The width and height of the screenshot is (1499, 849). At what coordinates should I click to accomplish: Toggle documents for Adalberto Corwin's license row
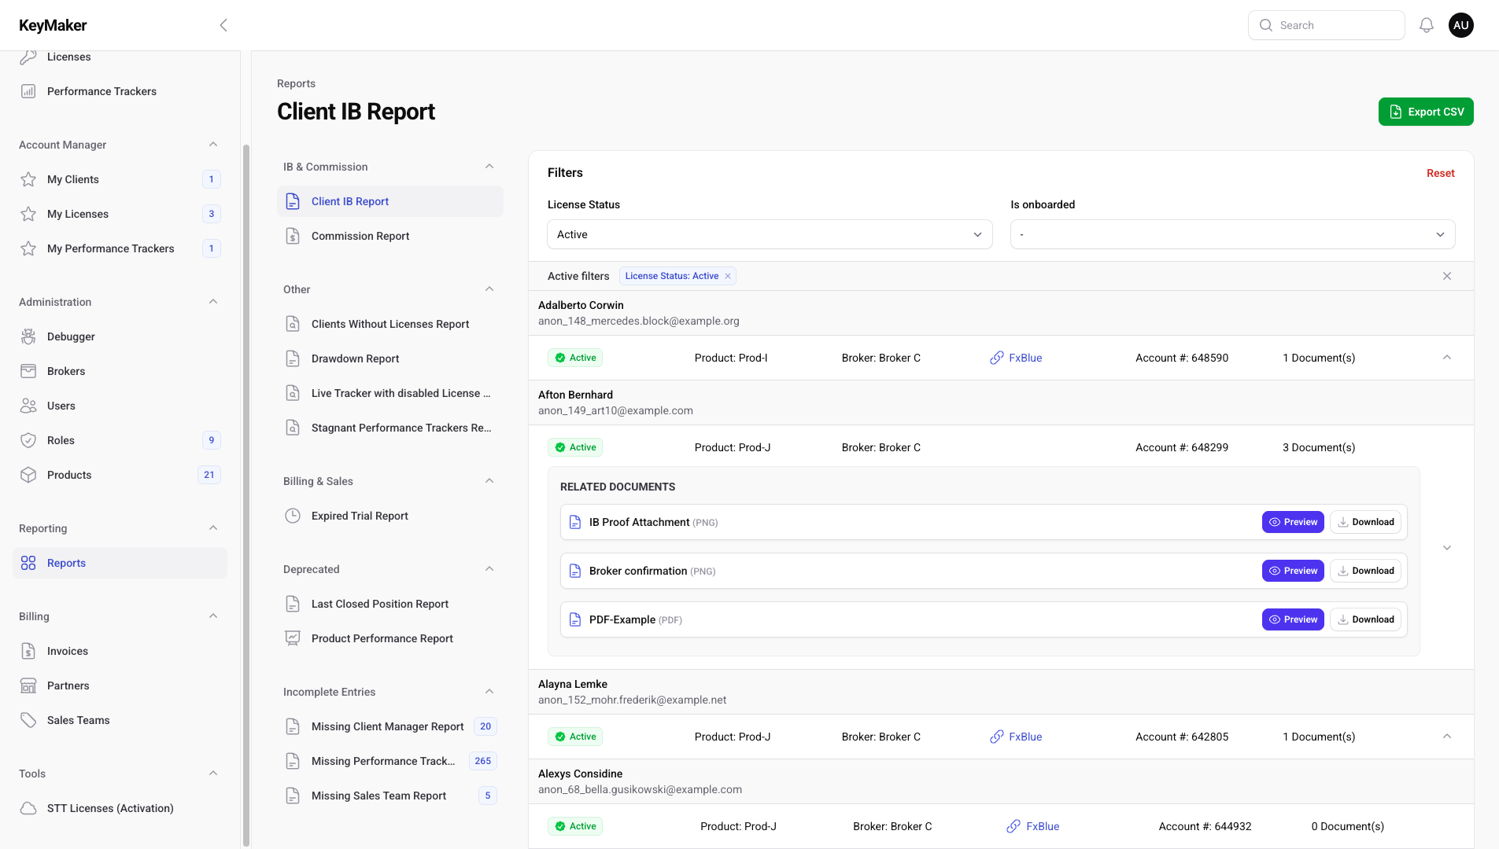tap(1447, 358)
